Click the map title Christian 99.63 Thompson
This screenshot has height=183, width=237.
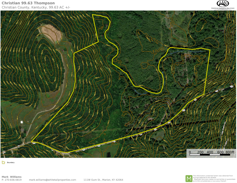click(x=28, y=3)
